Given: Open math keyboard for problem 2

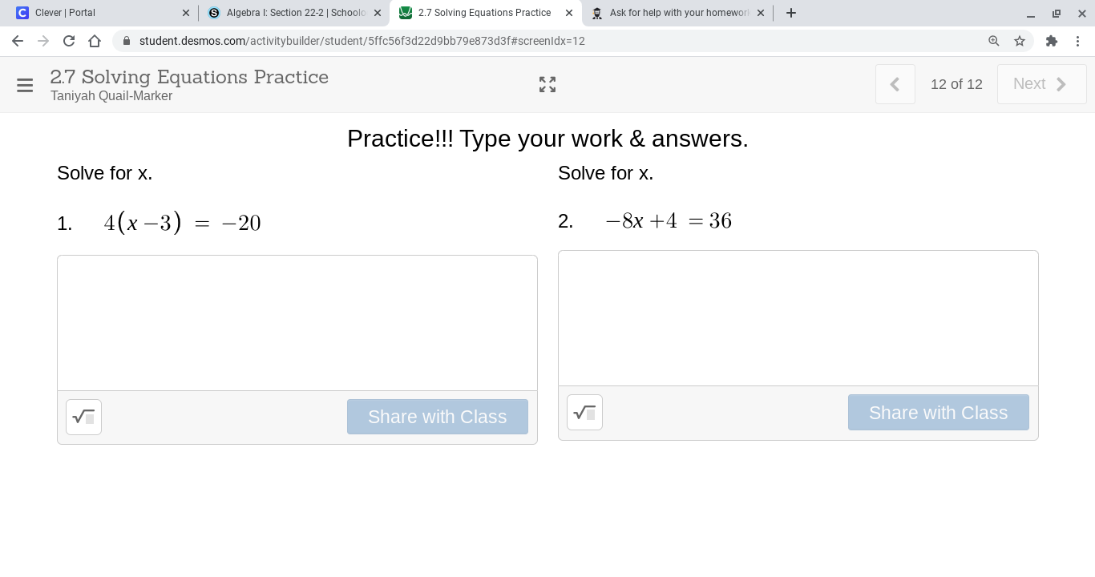Looking at the screenshot, I should point(584,413).
